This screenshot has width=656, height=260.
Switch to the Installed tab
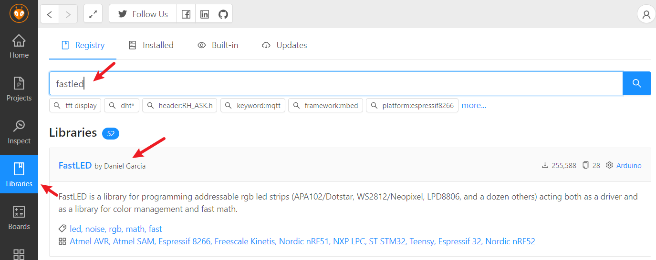(151, 45)
